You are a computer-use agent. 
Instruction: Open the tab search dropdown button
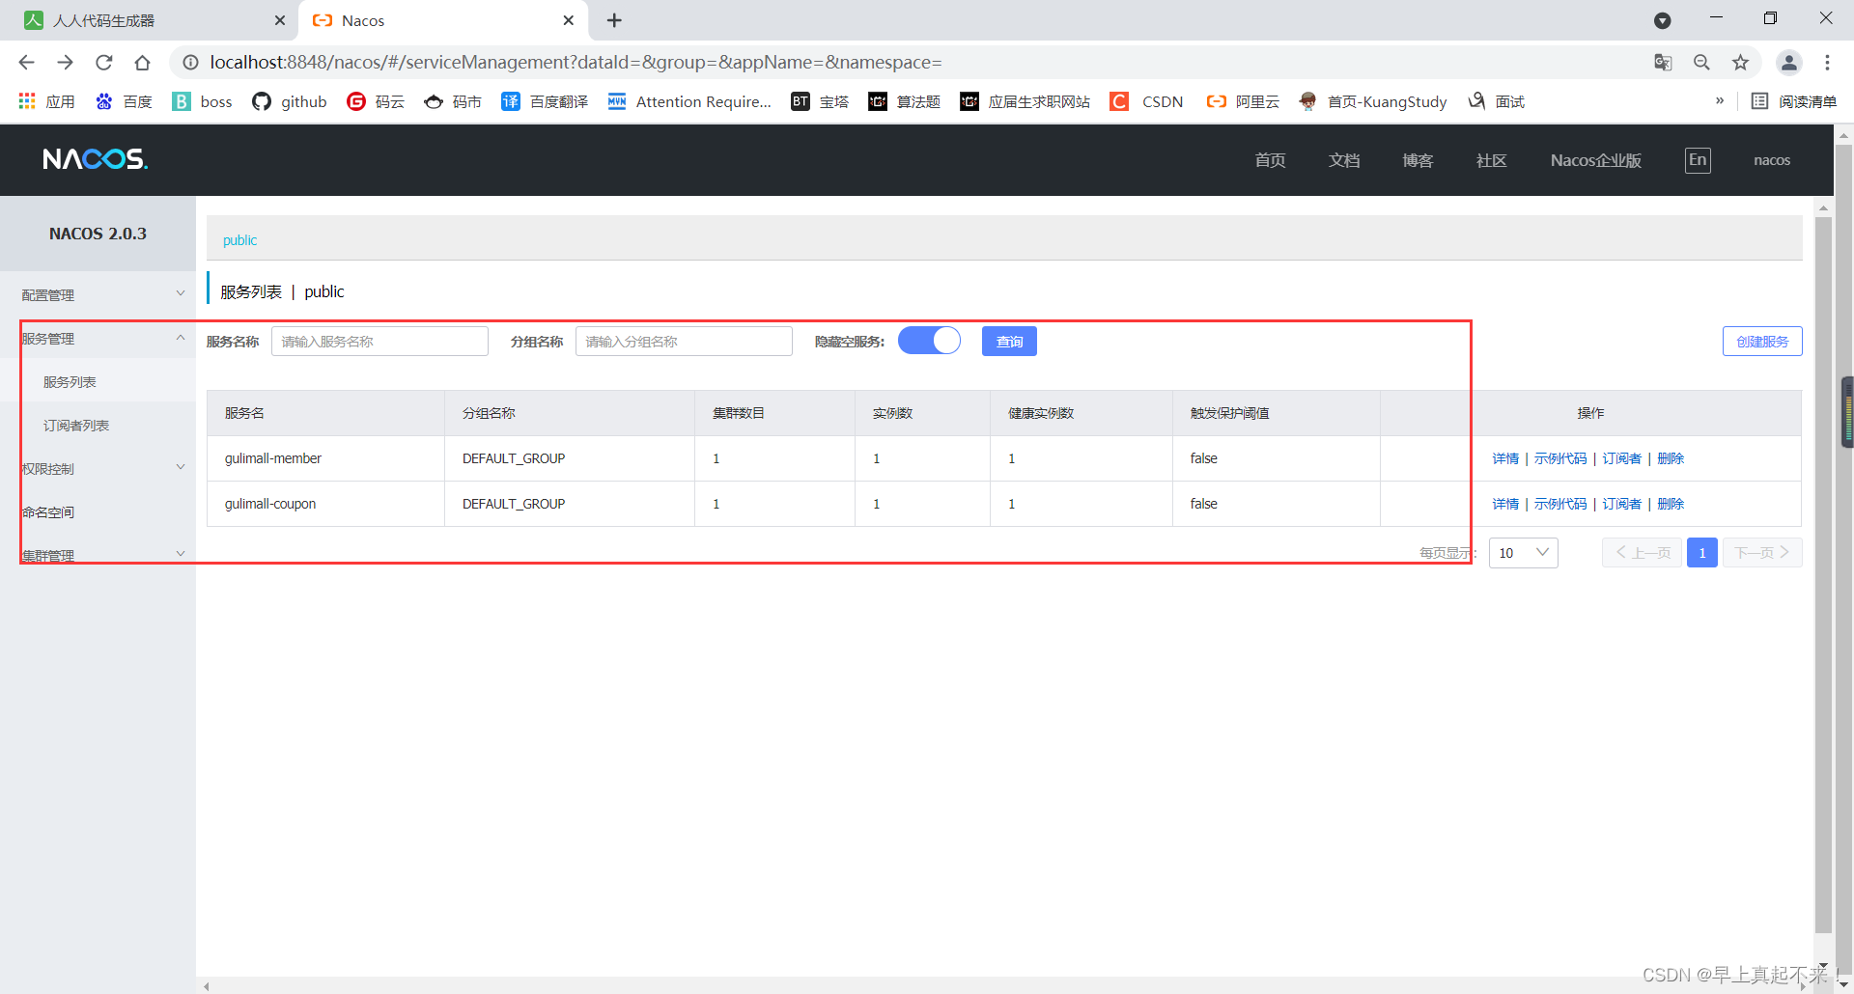pyautogui.click(x=1662, y=20)
